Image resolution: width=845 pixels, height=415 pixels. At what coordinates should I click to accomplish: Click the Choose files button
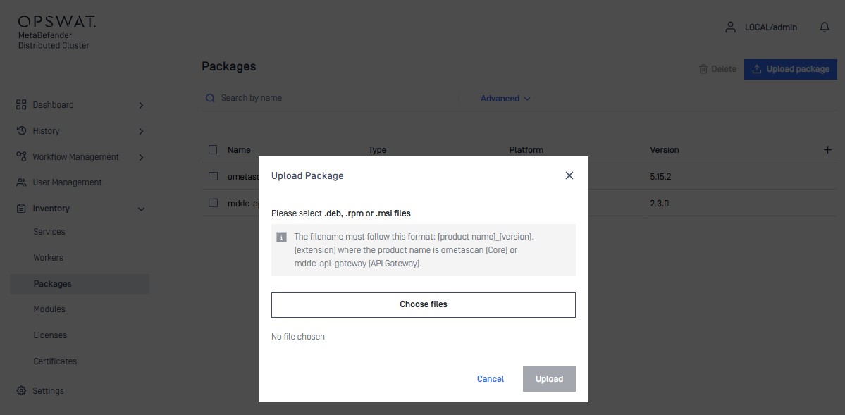423,305
